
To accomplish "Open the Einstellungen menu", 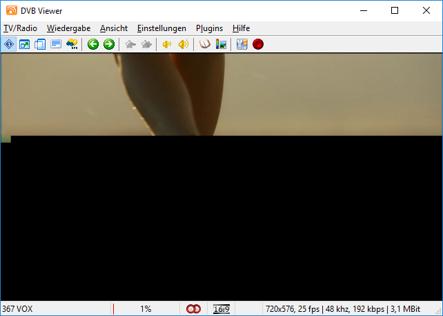I will 161,28.
